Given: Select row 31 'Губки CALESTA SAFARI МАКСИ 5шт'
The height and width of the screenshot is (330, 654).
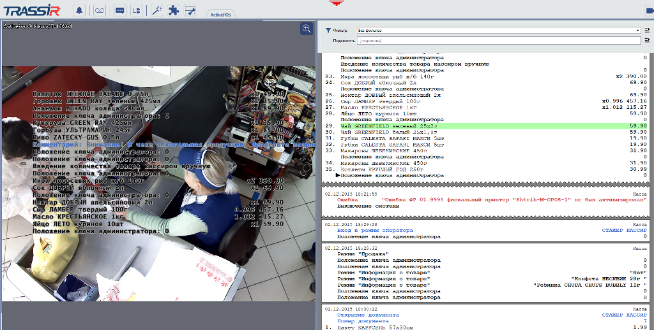Looking at the screenshot, I should (x=486, y=138).
